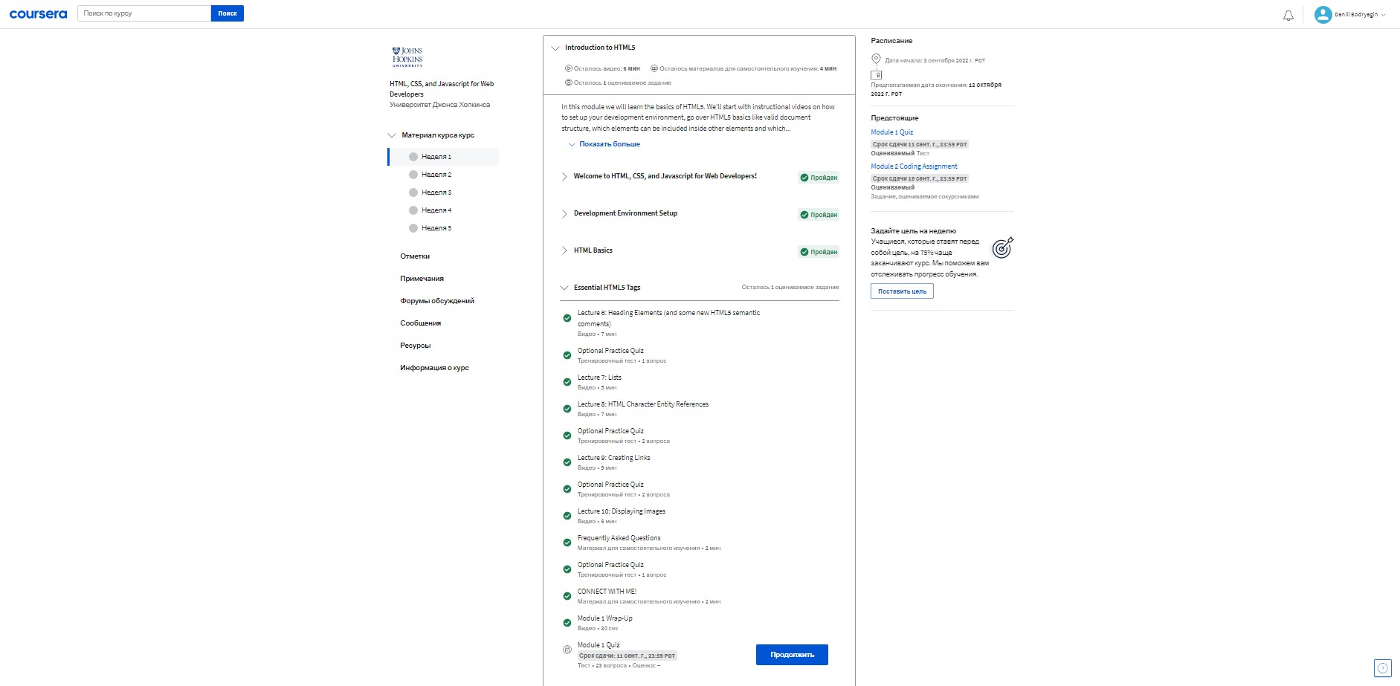
Task: Click Пройден badge for Welcome section
Action: tap(819, 178)
